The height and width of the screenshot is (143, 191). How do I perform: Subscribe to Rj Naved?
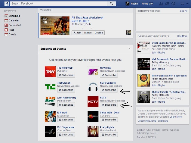point(66,120)
